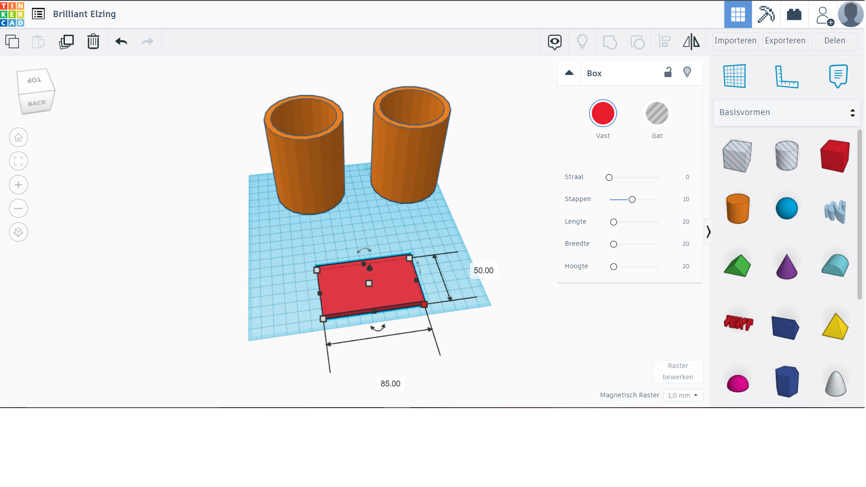Open the Notes tool

pyautogui.click(x=838, y=76)
